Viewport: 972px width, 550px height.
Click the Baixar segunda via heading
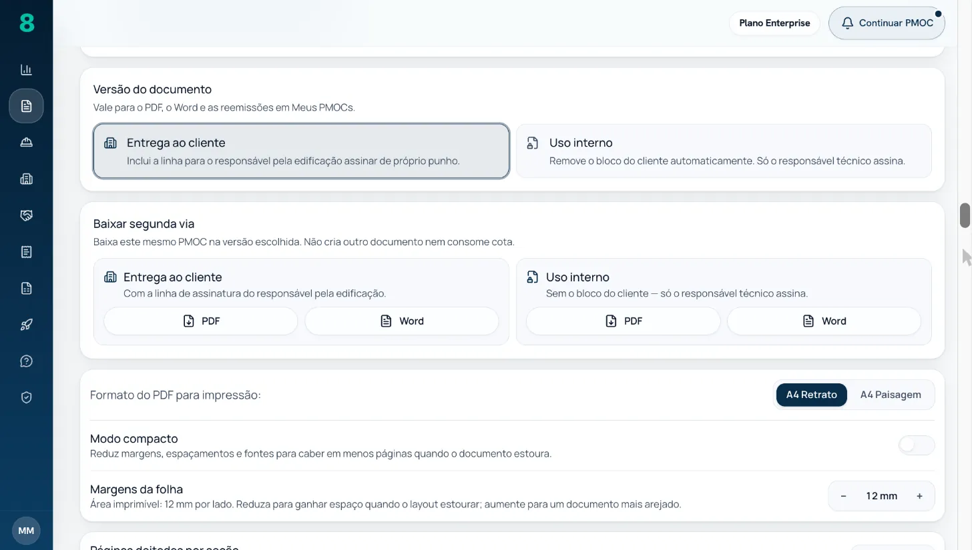[x=144, y=224]
